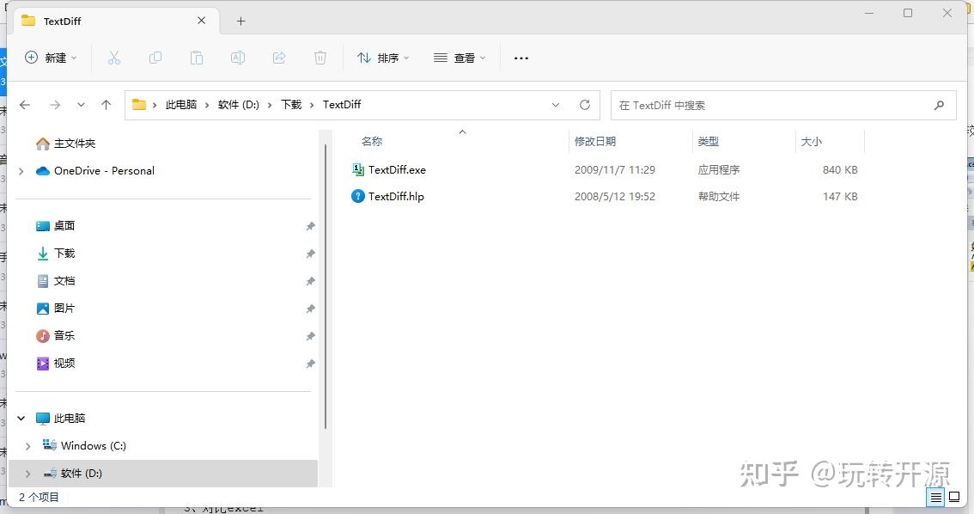Click the TextDiff.exe application icon
The image size is (974, 514).
(358, 169)
